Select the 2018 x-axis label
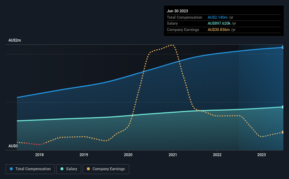Screen dimensions: 289x179 pyautogui.click(x=39, y=155)
